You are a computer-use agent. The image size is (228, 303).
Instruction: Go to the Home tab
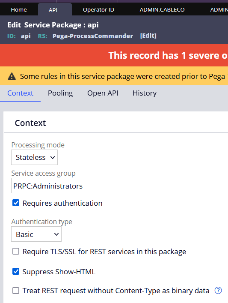click(x=19, y=10)
